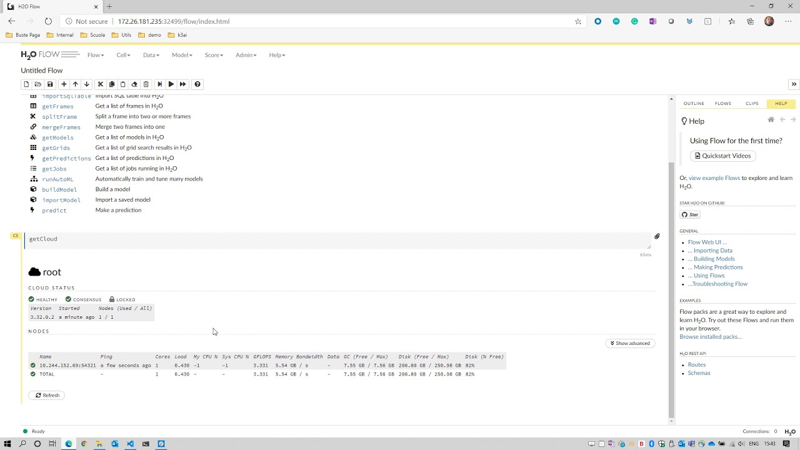This screenshot has height=450, width=800.
Task: Open a flow using folder icon
Action: coord(38,84)
